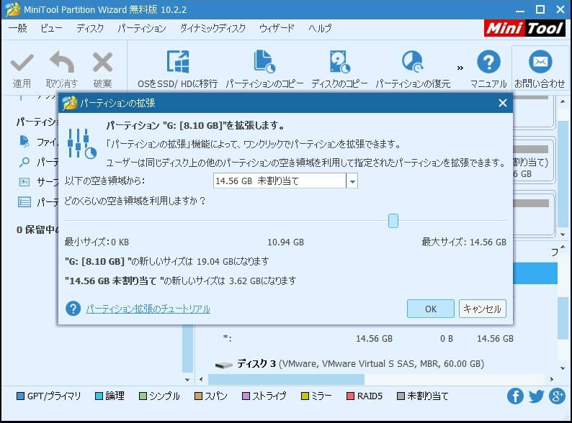Open the ビュー menu

tap(51, 28)
